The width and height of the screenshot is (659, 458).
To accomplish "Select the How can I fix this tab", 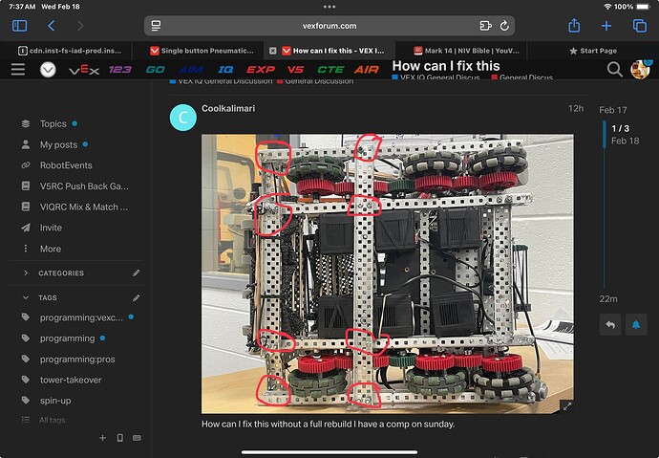I will click(x=333, y=51).
